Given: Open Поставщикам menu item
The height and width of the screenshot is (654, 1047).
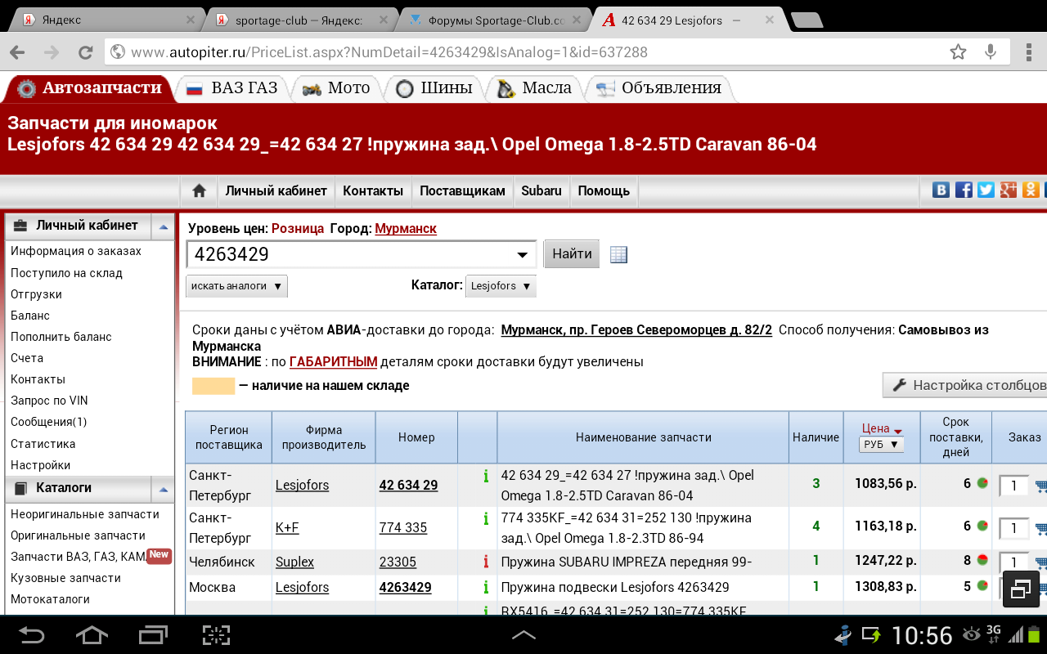Looking at the screenshot, I should 462,190.
